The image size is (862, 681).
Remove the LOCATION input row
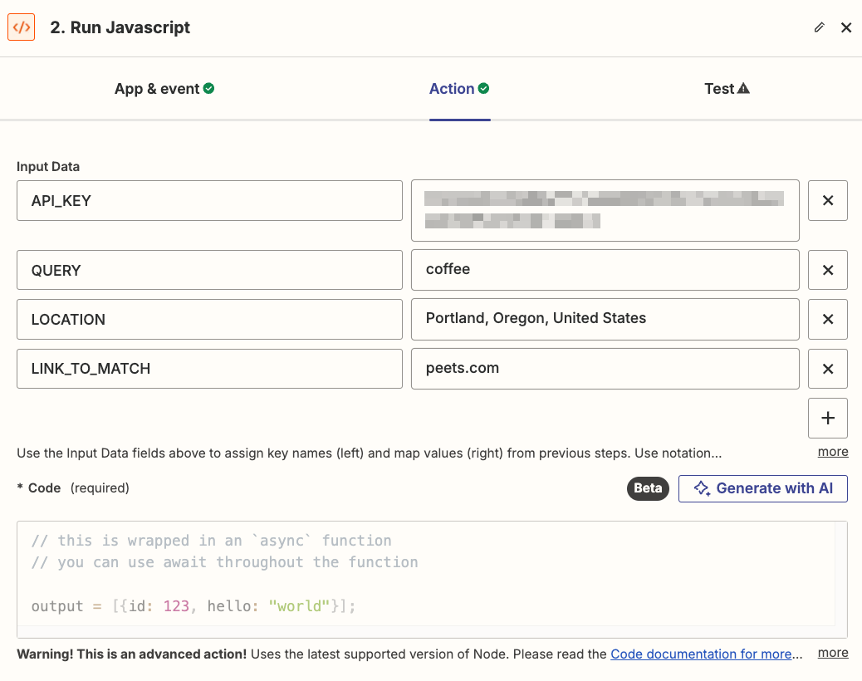827,319
